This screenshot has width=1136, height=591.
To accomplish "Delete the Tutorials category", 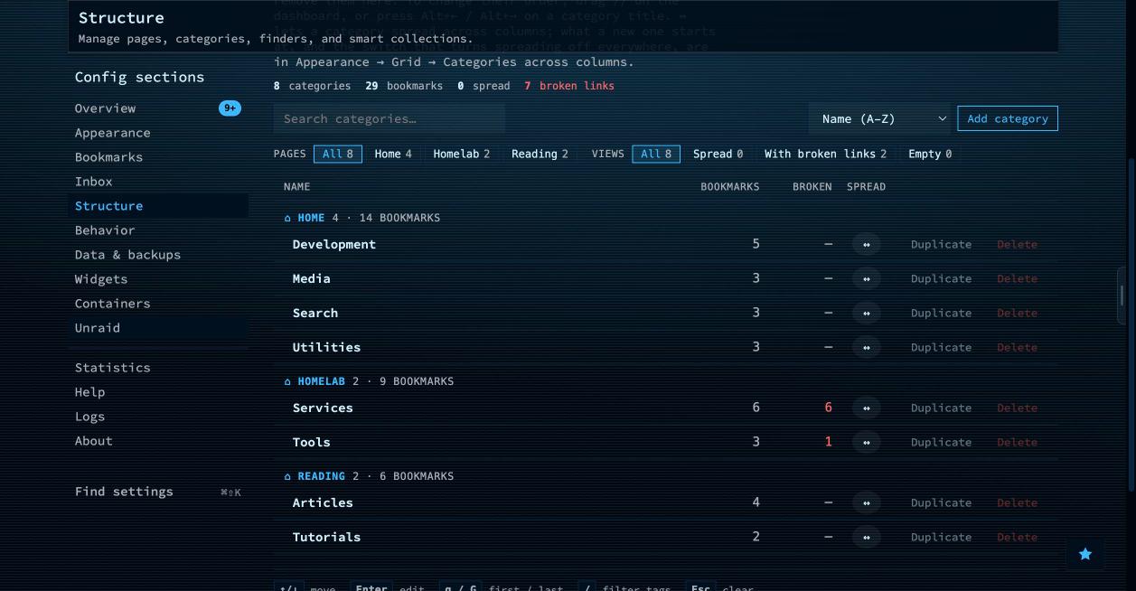I will (1017, 537).
